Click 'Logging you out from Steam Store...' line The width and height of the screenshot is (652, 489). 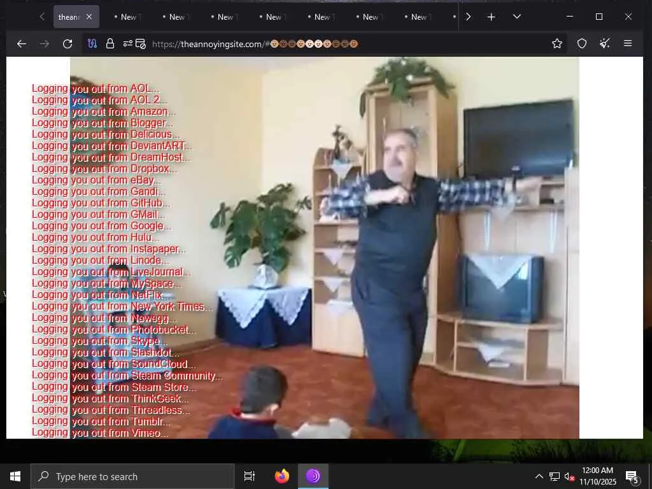tap(115, 386)
